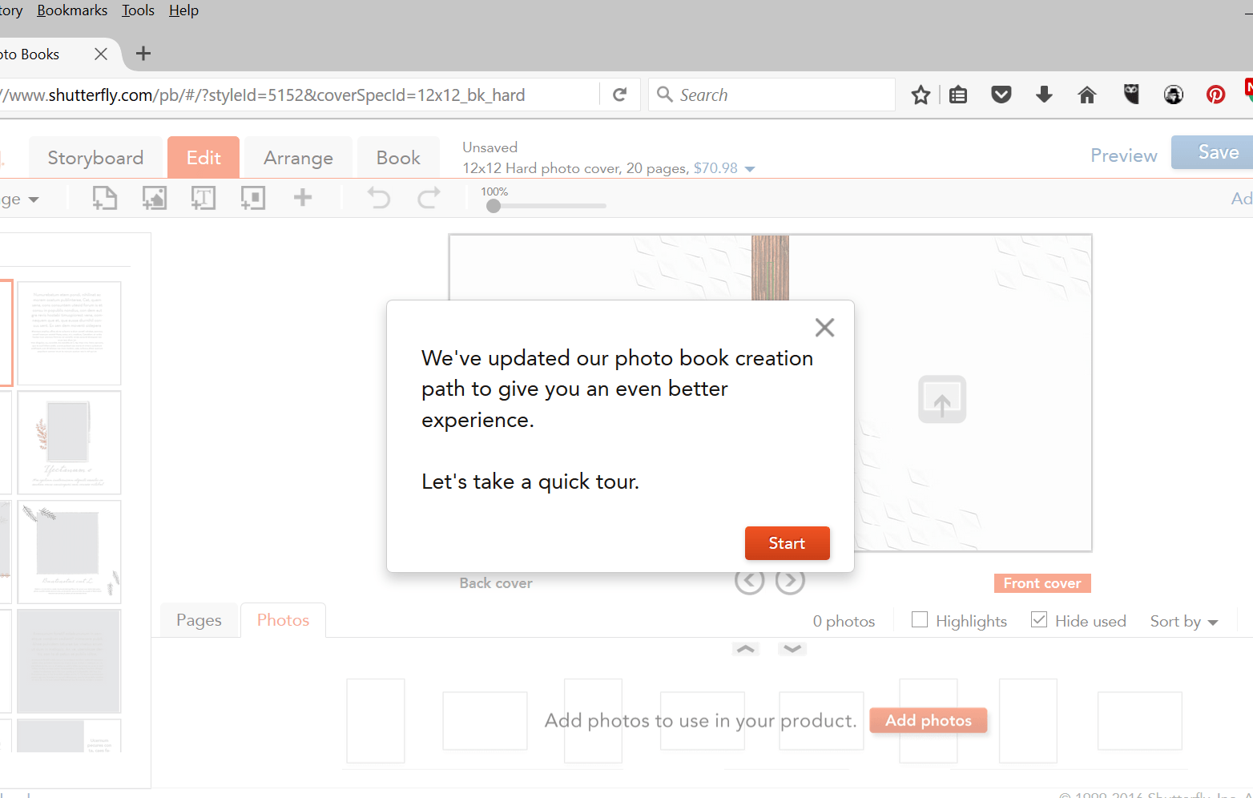The width and height of the screenshot is (1253, 798).
Task: Switch to the Arrange tab
Action: tap(298, 157)
